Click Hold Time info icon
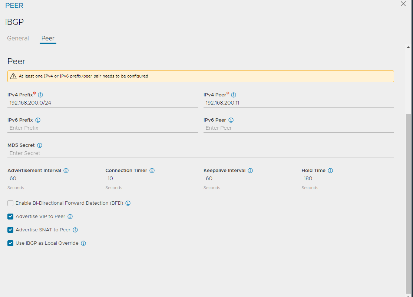413x297 pixels. pyautogui.click(x=330, y=171)
